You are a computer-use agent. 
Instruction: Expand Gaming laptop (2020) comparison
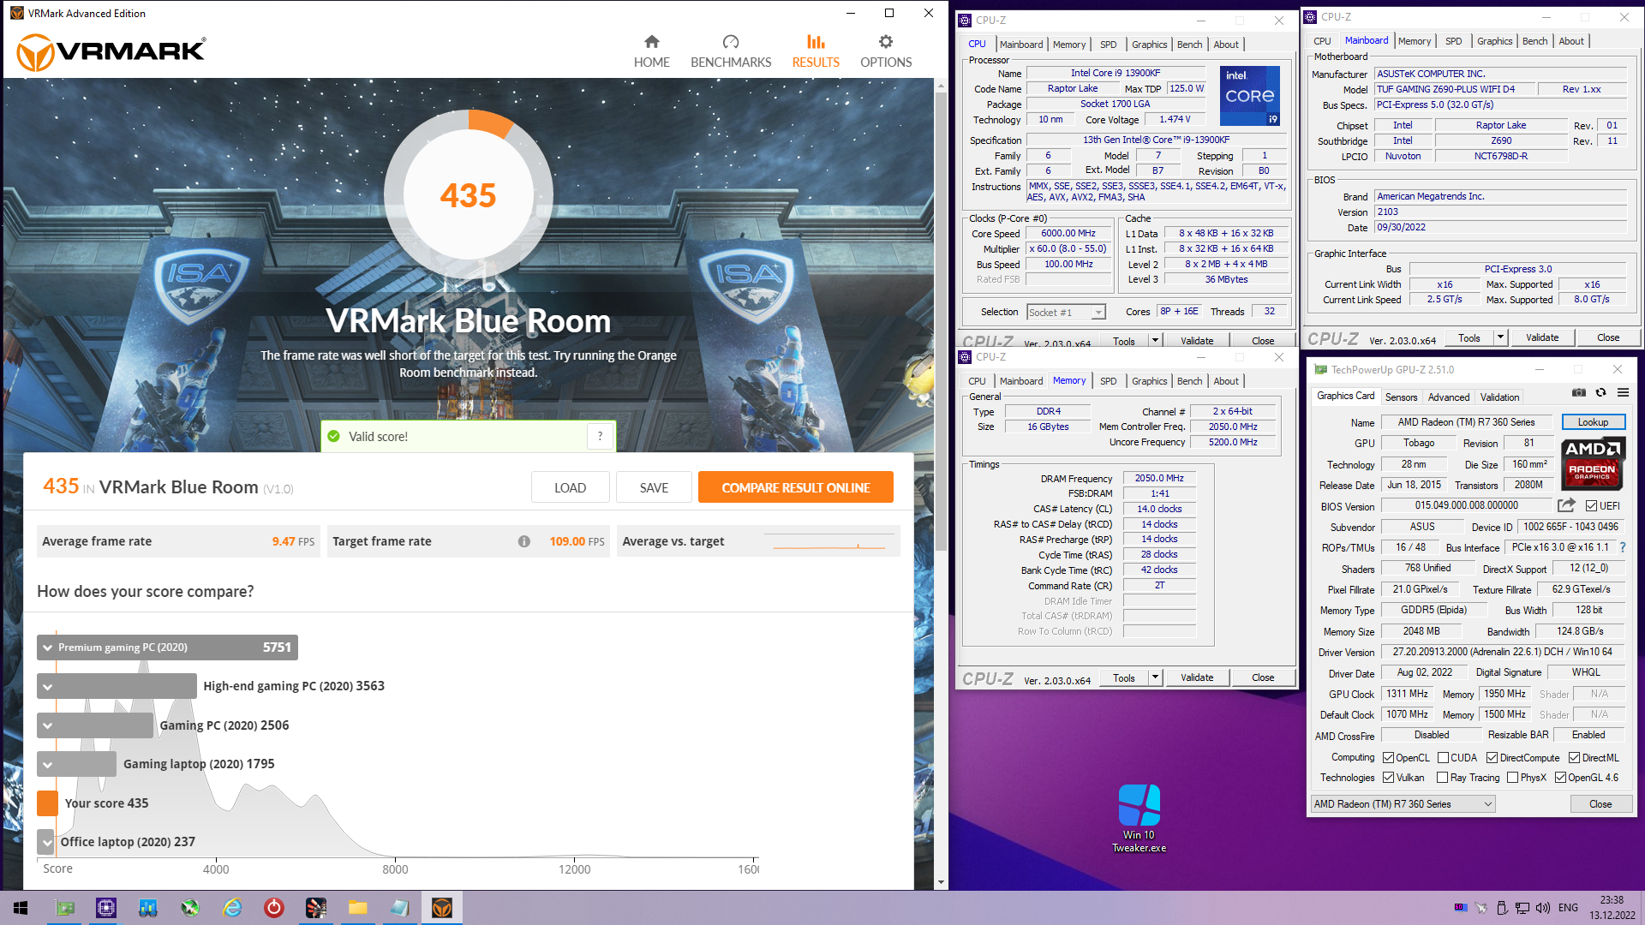pyautogui.click(x=48, y=764)
